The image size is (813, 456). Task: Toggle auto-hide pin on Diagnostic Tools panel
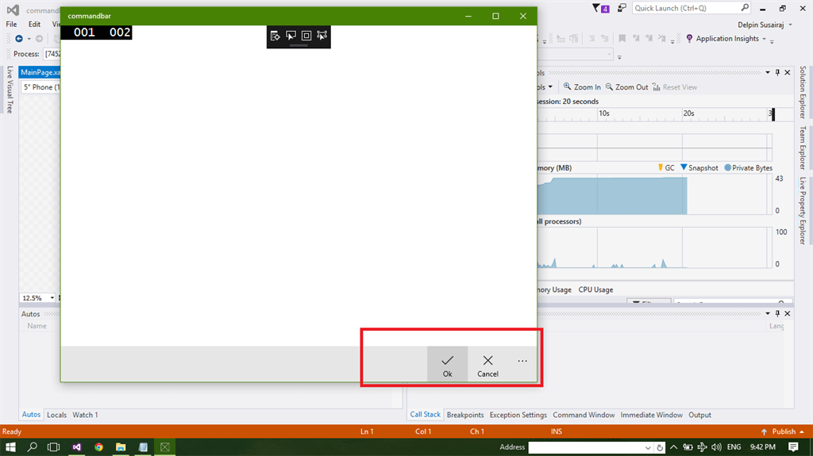(x=777, y=72)
